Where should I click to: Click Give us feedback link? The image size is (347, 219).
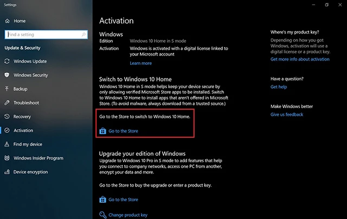coord(287,114)
